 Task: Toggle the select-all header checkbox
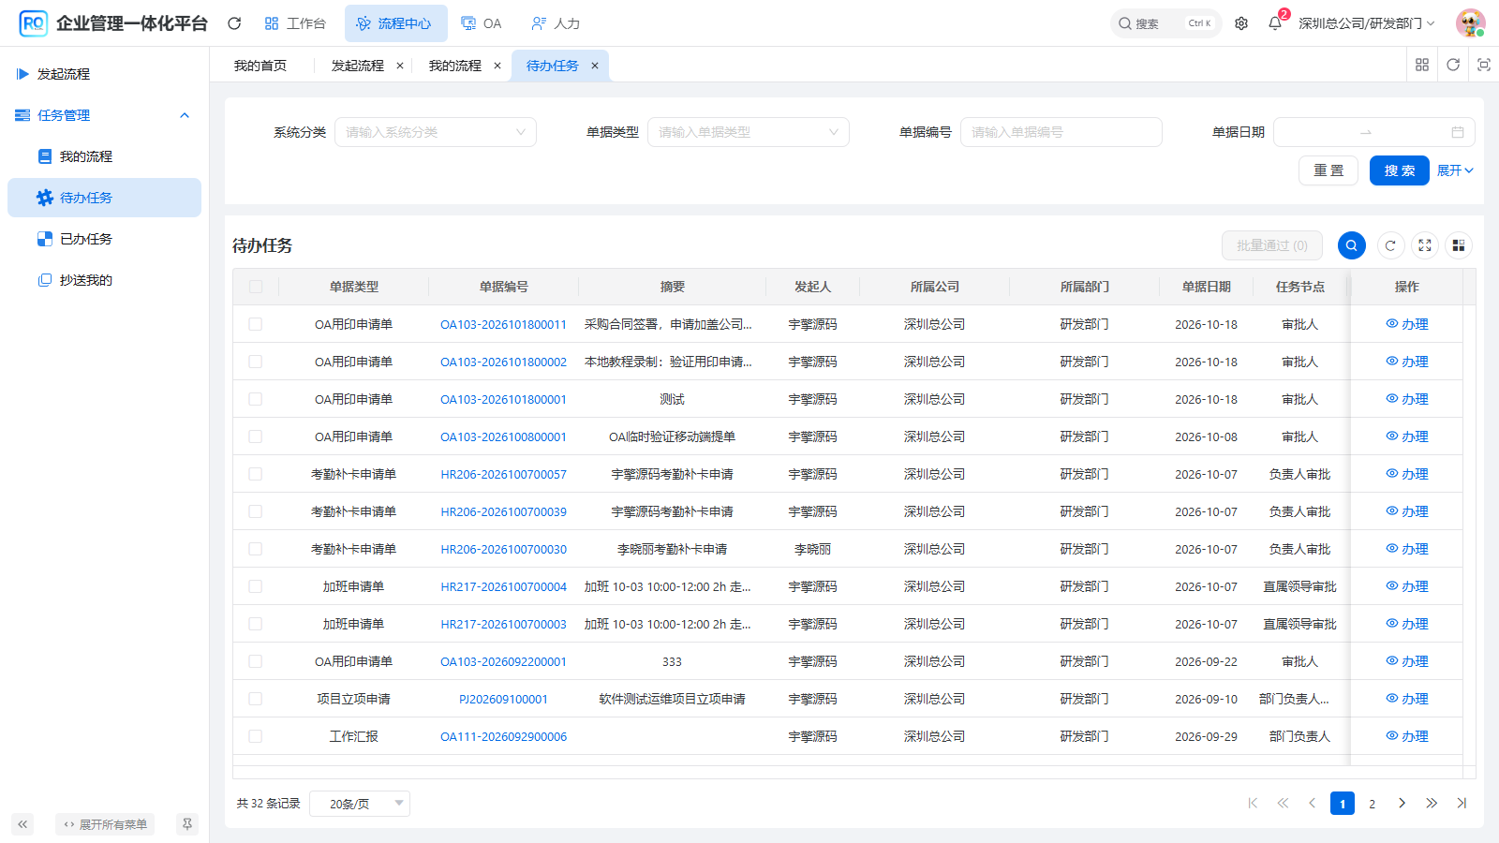tap(256, 287)
